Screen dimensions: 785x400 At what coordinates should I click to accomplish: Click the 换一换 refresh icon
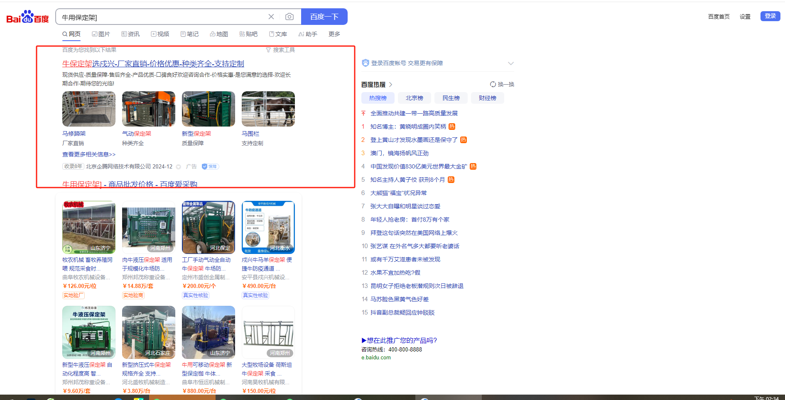click(493, 84)
